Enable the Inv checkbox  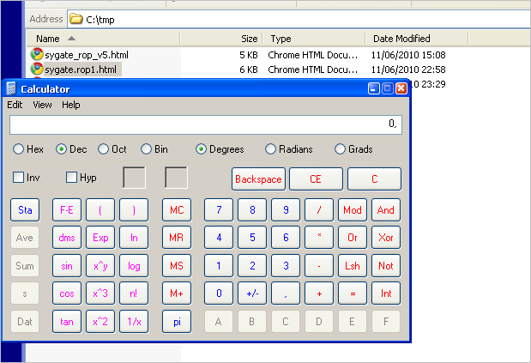[x=19, y=178]
